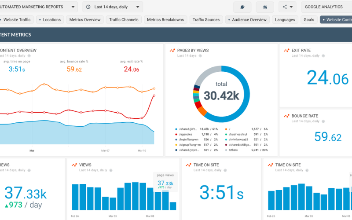Click the analytics icon beside Exit Rate title
The image size is (352, 220).
[x=286, y=51]
